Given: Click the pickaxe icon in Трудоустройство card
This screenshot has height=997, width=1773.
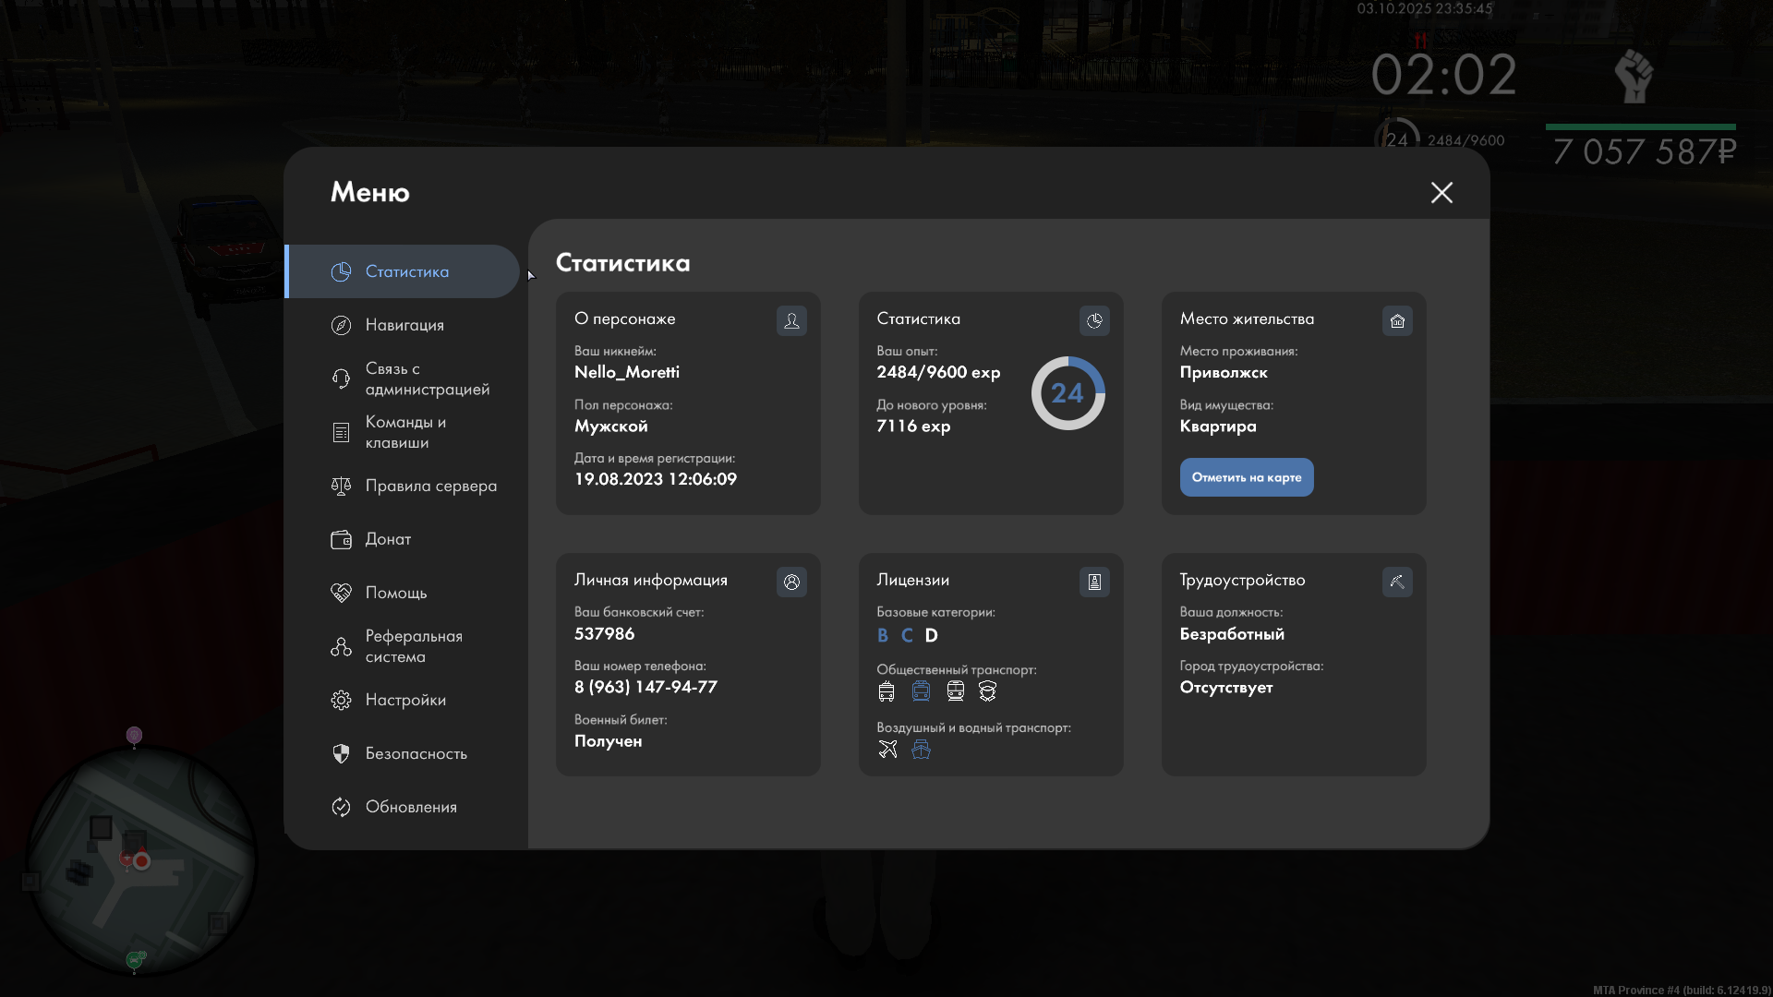Looking at the screenshot, I should [1397, 582].
